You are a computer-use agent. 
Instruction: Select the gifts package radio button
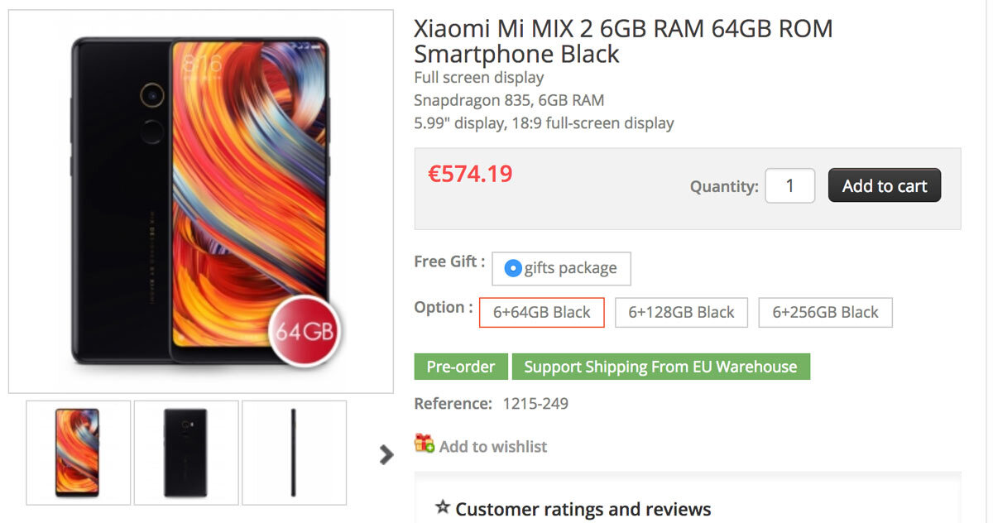pyautogui.click(x=513, y=268)
